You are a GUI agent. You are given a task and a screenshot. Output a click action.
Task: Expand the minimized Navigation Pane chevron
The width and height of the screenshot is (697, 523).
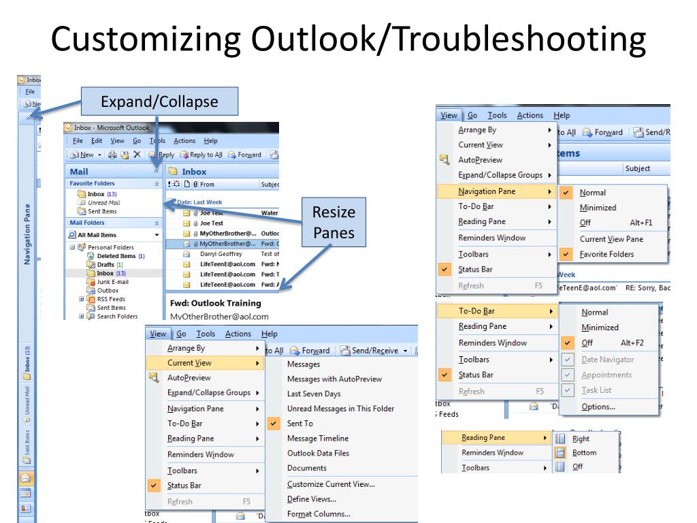27,118
